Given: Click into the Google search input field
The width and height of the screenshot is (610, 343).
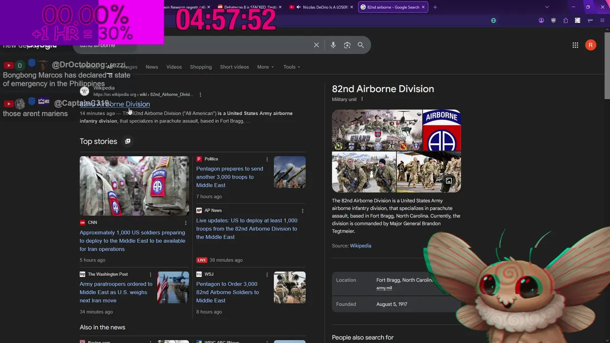Looking at the screenshot, I should click(x=191, y=45).
